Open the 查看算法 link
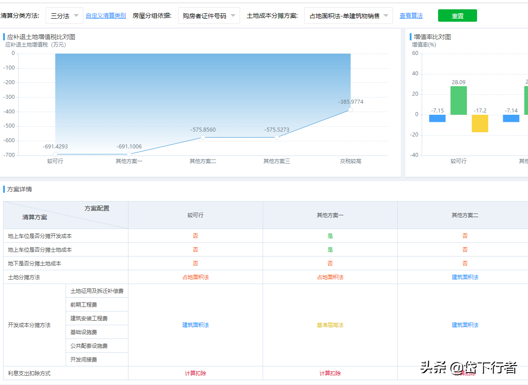This screenshot has height=385, width=528. [411, 15]
